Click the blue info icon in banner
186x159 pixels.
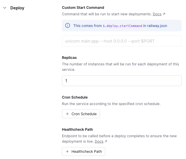(68, 25)
